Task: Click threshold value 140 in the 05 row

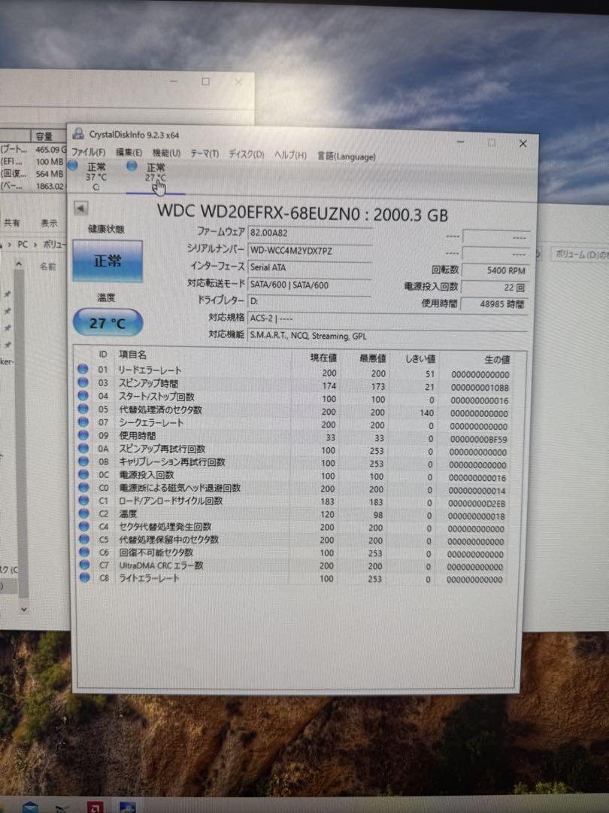Action: pyautogui.click(x=427, y=413)
